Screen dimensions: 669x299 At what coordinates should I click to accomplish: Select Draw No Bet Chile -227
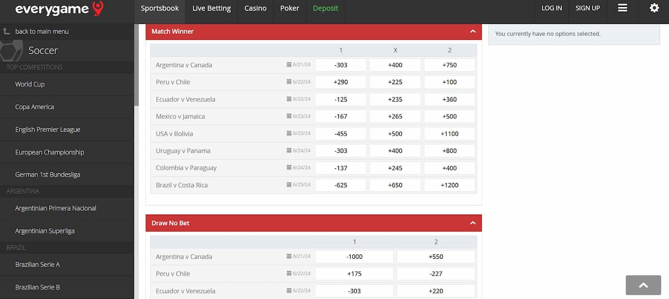pos(436,274)
